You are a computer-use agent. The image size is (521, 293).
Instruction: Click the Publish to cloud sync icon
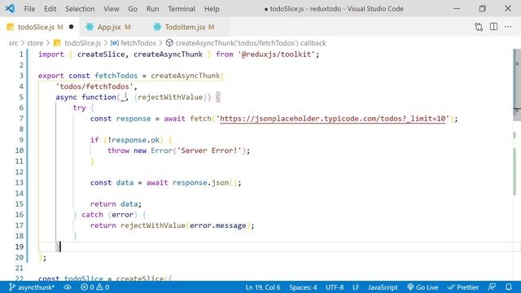coord(68,287)
